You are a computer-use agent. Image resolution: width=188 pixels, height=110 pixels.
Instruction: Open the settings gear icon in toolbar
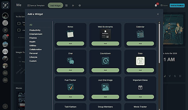point(80,5)
